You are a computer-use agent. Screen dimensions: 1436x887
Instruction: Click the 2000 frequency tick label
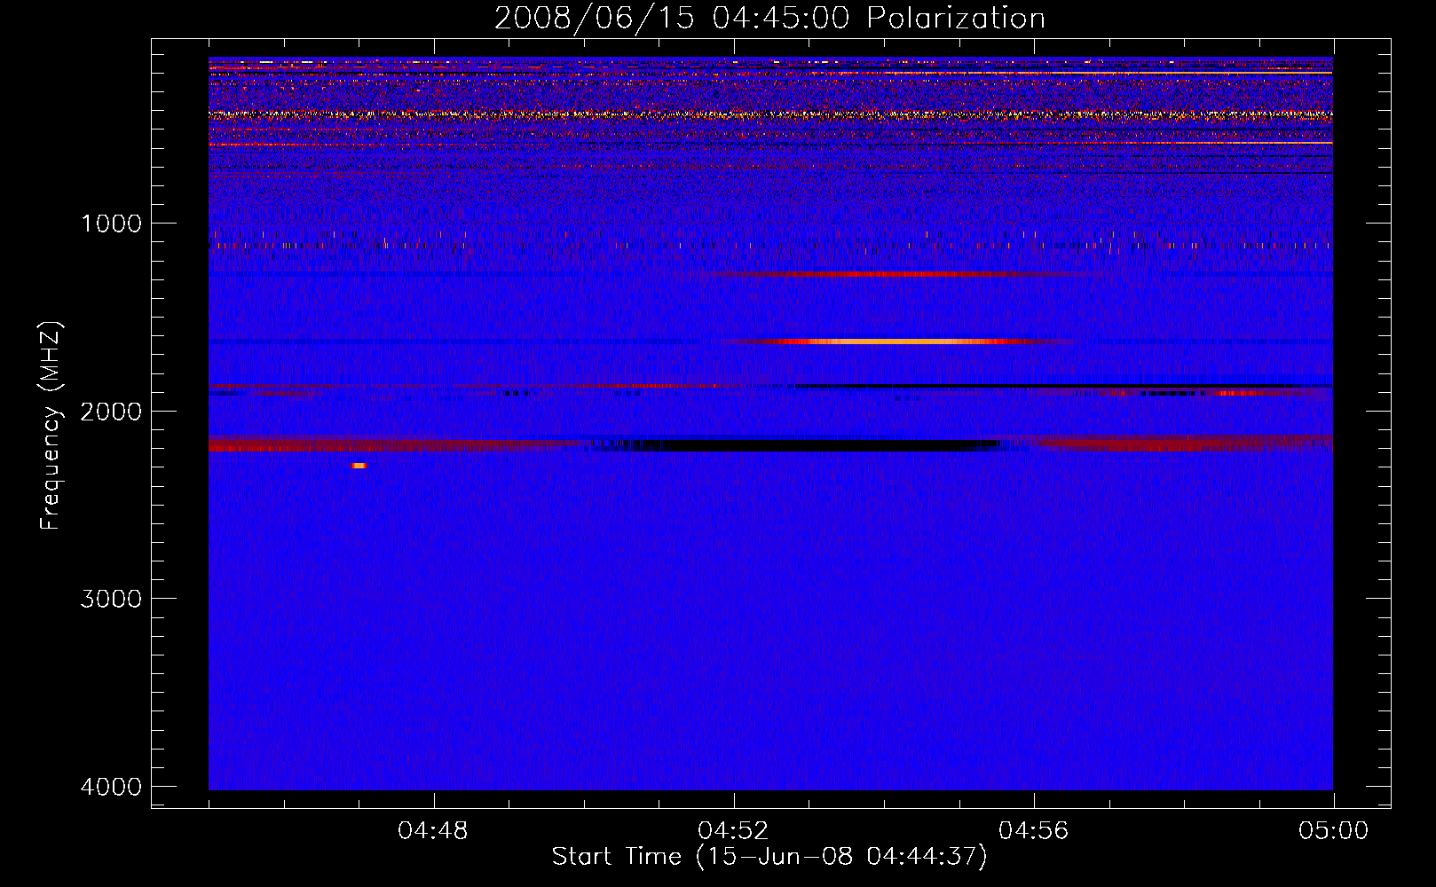point(112,411)
